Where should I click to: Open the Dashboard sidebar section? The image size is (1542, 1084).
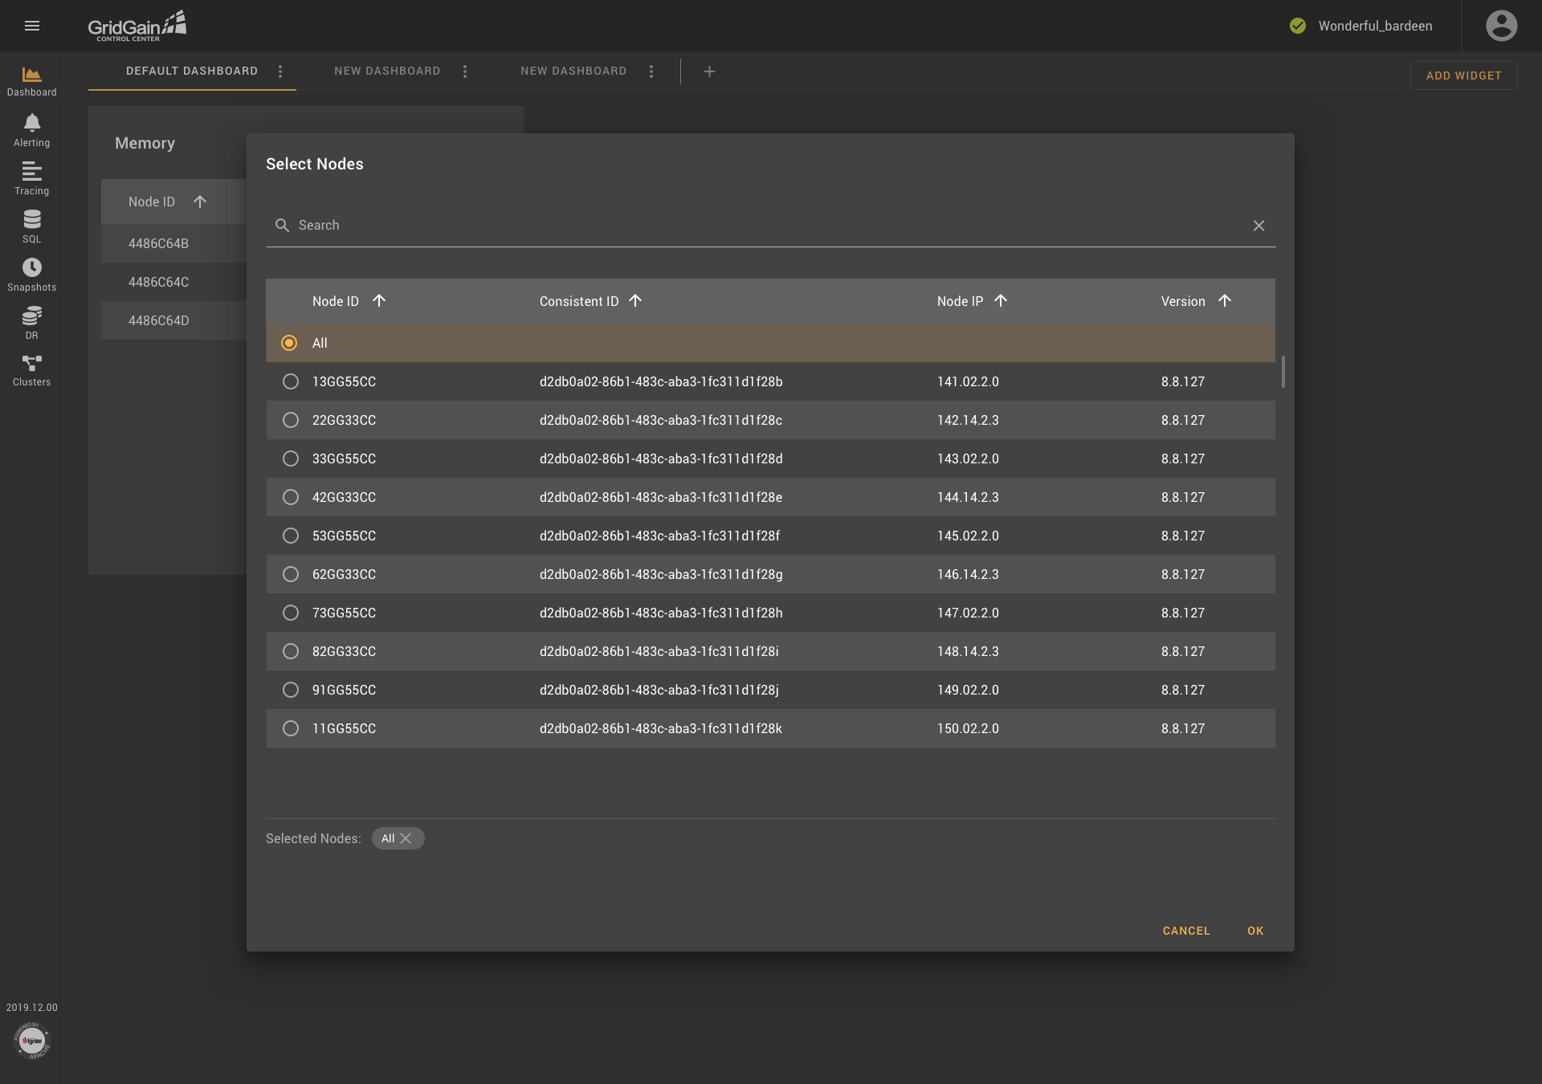click(x=32, y=82)
